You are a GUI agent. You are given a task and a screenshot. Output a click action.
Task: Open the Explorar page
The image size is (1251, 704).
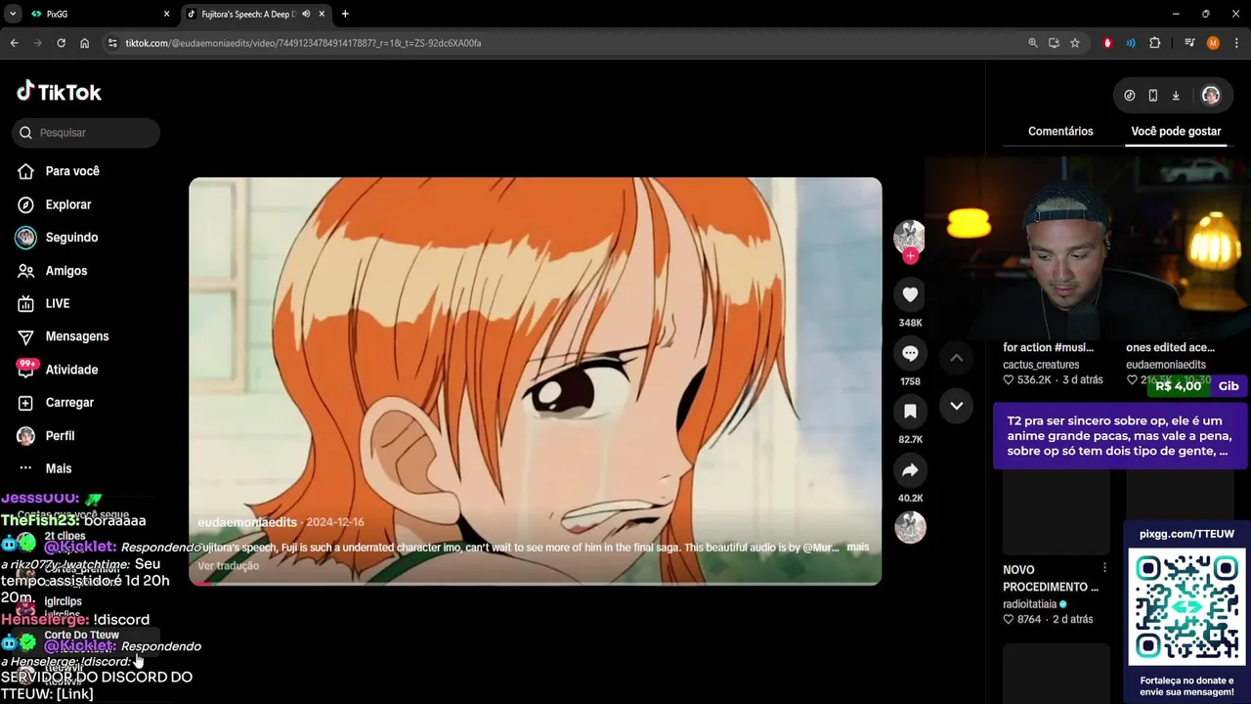pos(67,204)
